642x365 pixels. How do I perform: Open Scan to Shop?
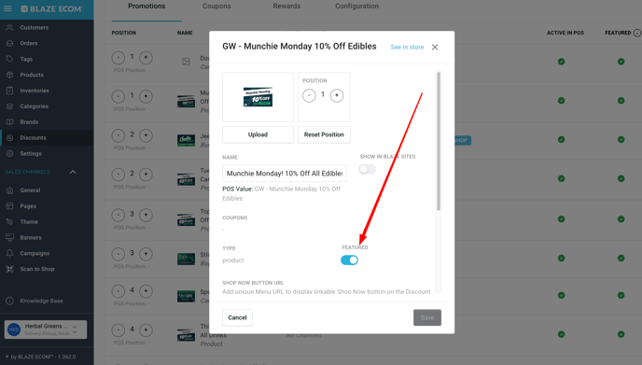point(37,269)
